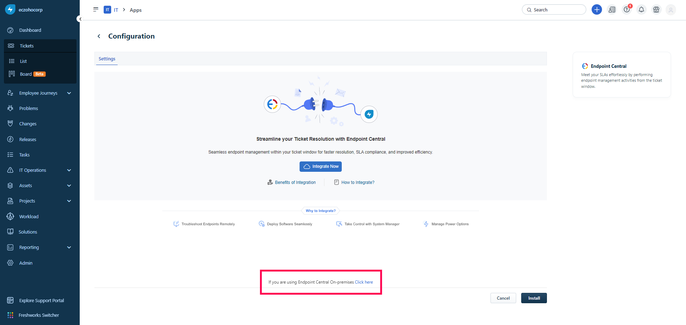Click the blue plus create button
Image resolution: width=686 pixels, height=325 pixels.
(597, 10)
